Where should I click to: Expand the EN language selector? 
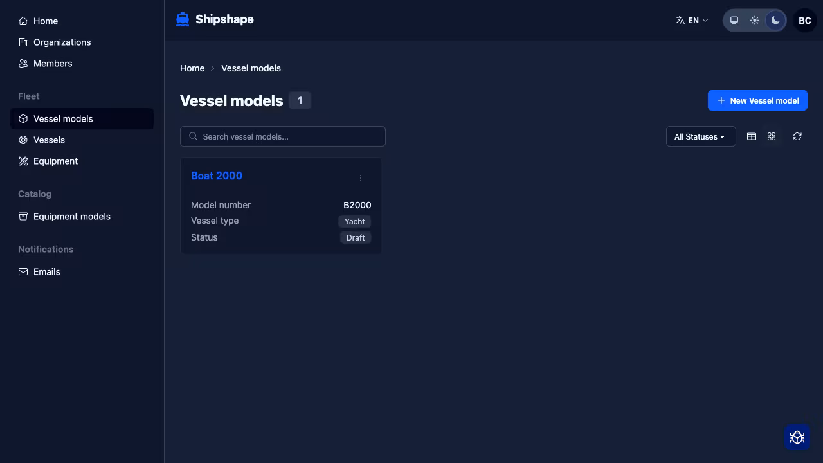(x=692, y=20)
